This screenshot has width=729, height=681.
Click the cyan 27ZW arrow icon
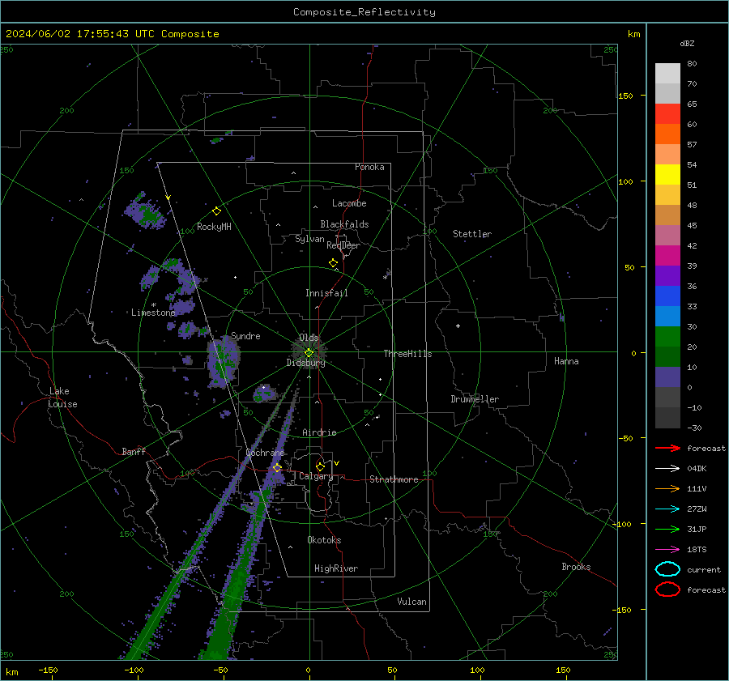coord(667,509)
